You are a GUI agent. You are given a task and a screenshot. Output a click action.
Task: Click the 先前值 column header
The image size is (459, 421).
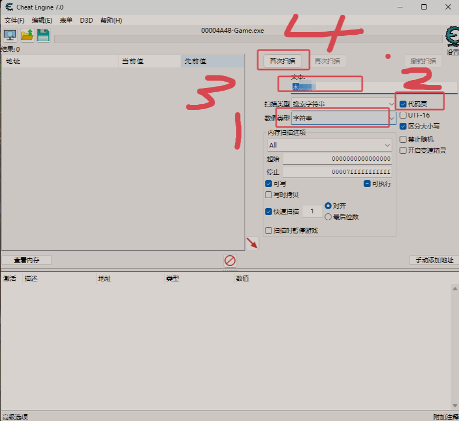[213, 61]
